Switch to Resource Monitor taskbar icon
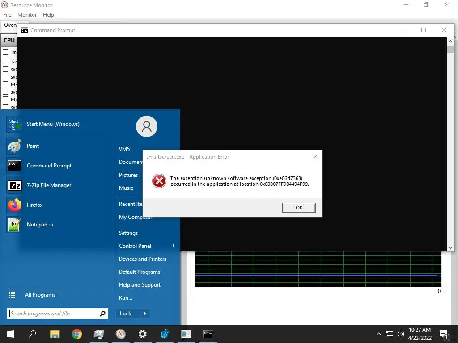The height and width of the screenshot is (343, 458). tap(121, 334)
